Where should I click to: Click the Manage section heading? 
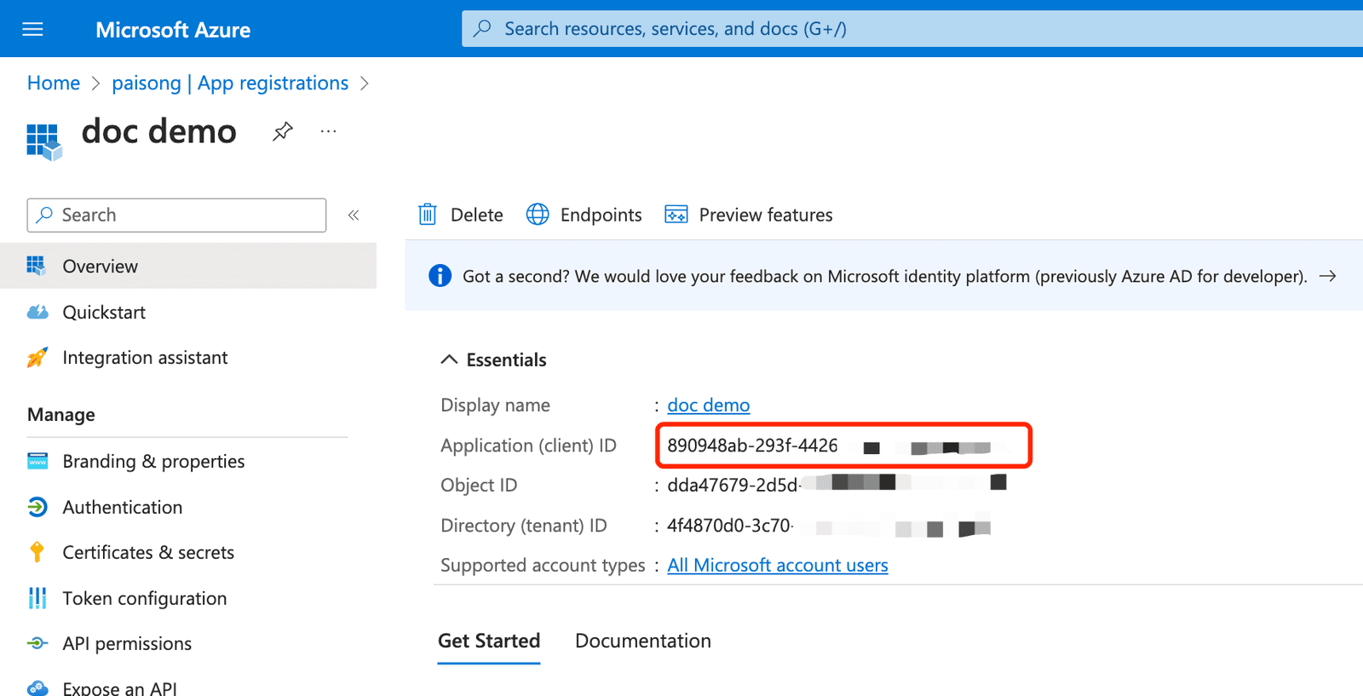[61, 415]
